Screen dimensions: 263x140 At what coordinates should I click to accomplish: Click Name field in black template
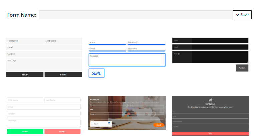210,41
